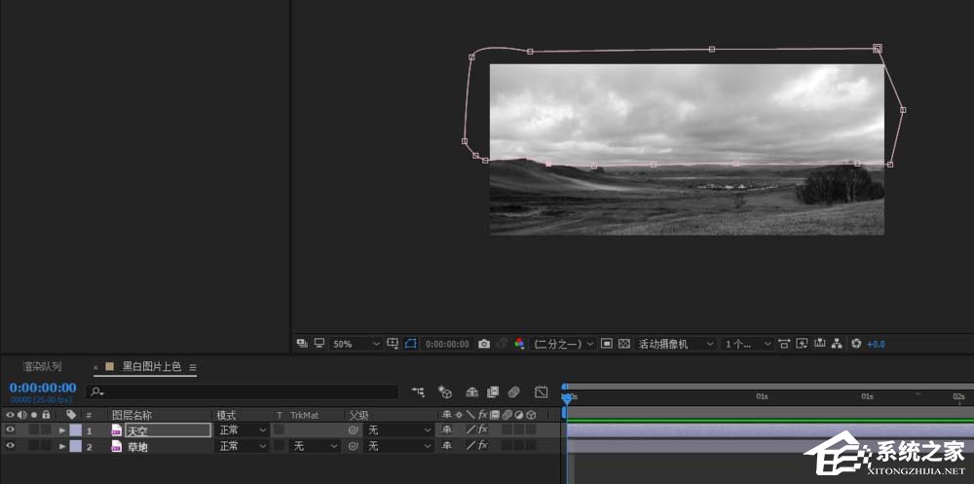The image size is (974, 484).
Task: Toggle the effects fx switch for 天空
Action: (x=482, y=429)
